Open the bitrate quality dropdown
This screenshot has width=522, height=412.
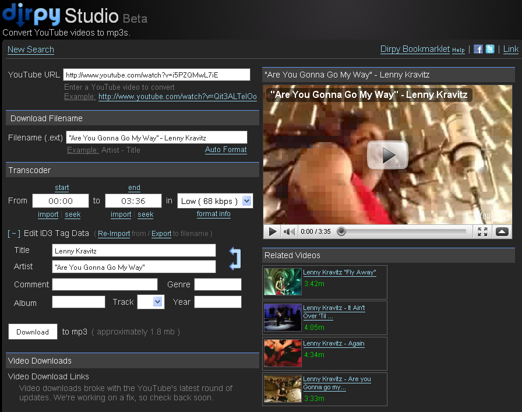pyautogui.click(x=246, y=201)
